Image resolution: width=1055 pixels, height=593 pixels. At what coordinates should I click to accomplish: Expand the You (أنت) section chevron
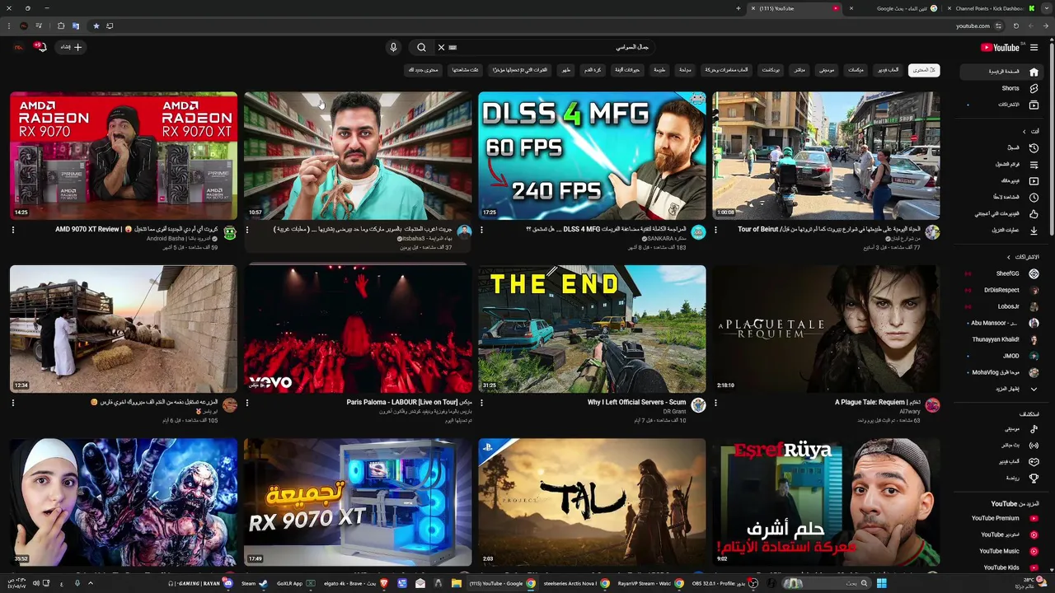coord(1024,132)
